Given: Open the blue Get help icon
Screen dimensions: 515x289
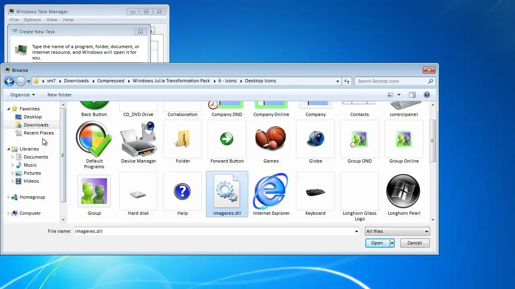Looking at the screenshot, I should point(427,95).
